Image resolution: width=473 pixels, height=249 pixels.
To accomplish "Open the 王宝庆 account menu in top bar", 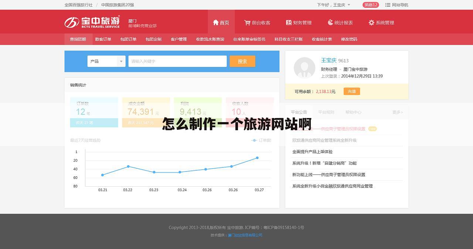I will point(340,5).
